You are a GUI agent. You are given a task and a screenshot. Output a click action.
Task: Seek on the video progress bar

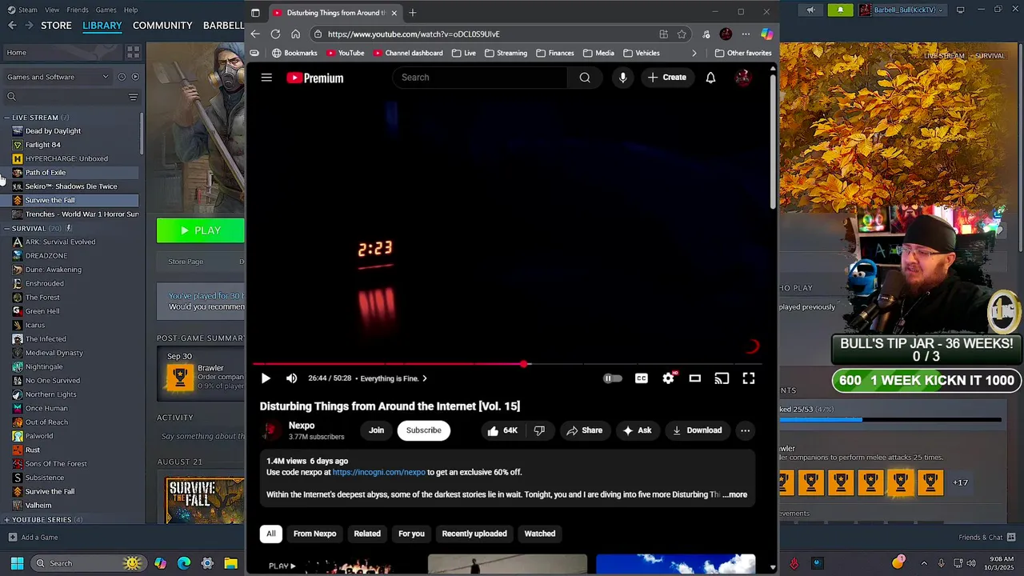pyautogui.click(x=507, y=364)
